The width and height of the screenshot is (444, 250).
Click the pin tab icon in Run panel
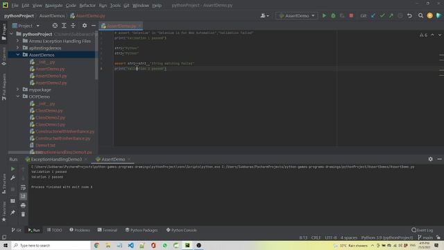pos(12,212)
